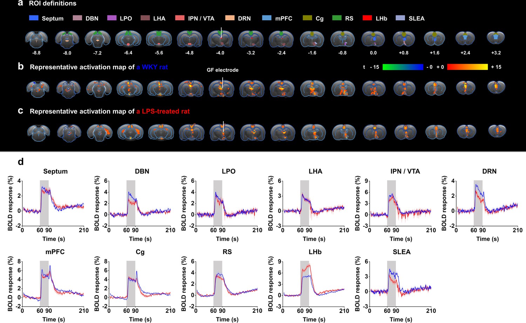Viewport: 526px width, 323px height.
Task: Select ROI brain slice labeled -8.8
Action: pos(36,38)
